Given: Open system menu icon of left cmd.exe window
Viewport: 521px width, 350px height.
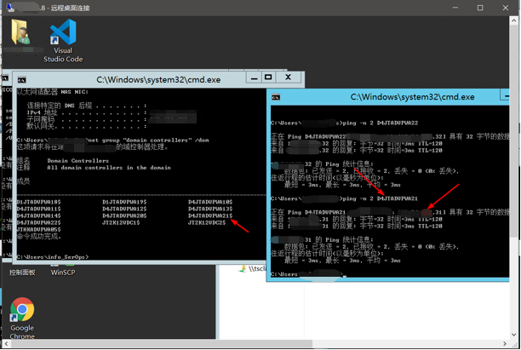Looking at the screenshot, I should [21, 79].
